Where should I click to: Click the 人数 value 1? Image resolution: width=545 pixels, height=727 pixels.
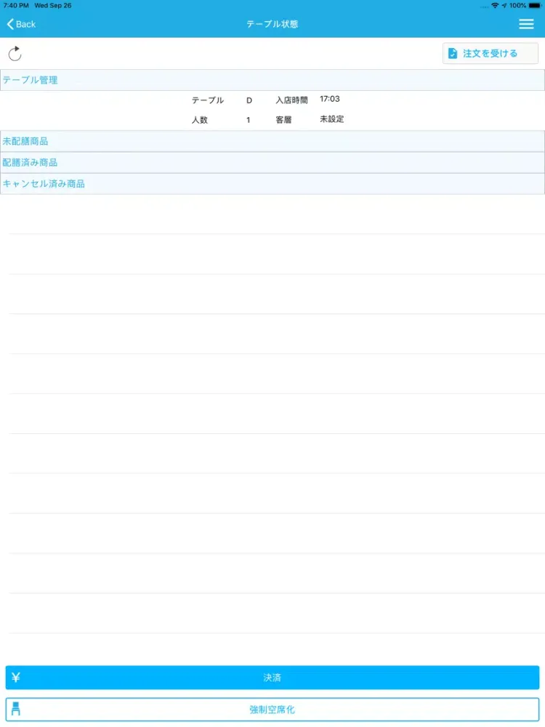pyautogui.click(x=249, y=120)
